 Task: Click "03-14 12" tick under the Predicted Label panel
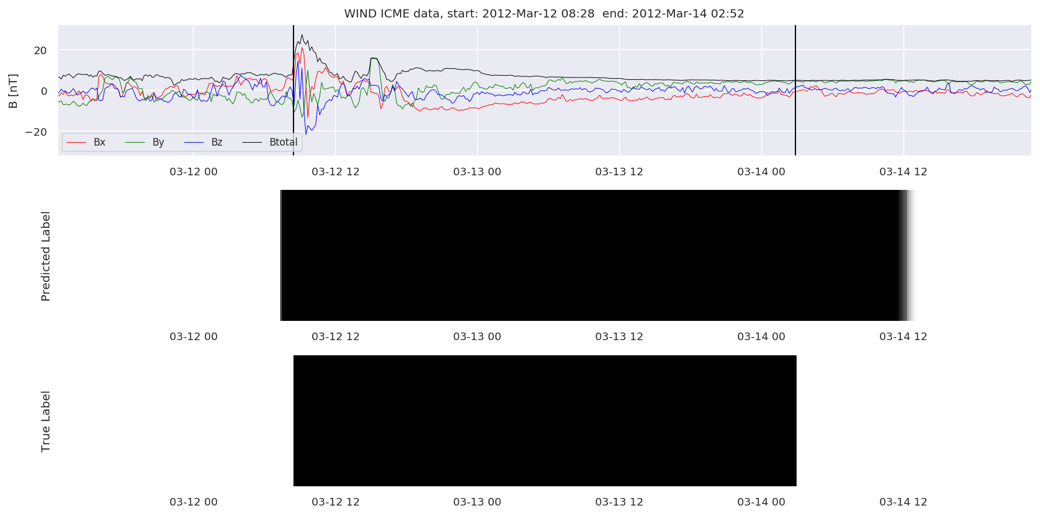click(903, 337)
